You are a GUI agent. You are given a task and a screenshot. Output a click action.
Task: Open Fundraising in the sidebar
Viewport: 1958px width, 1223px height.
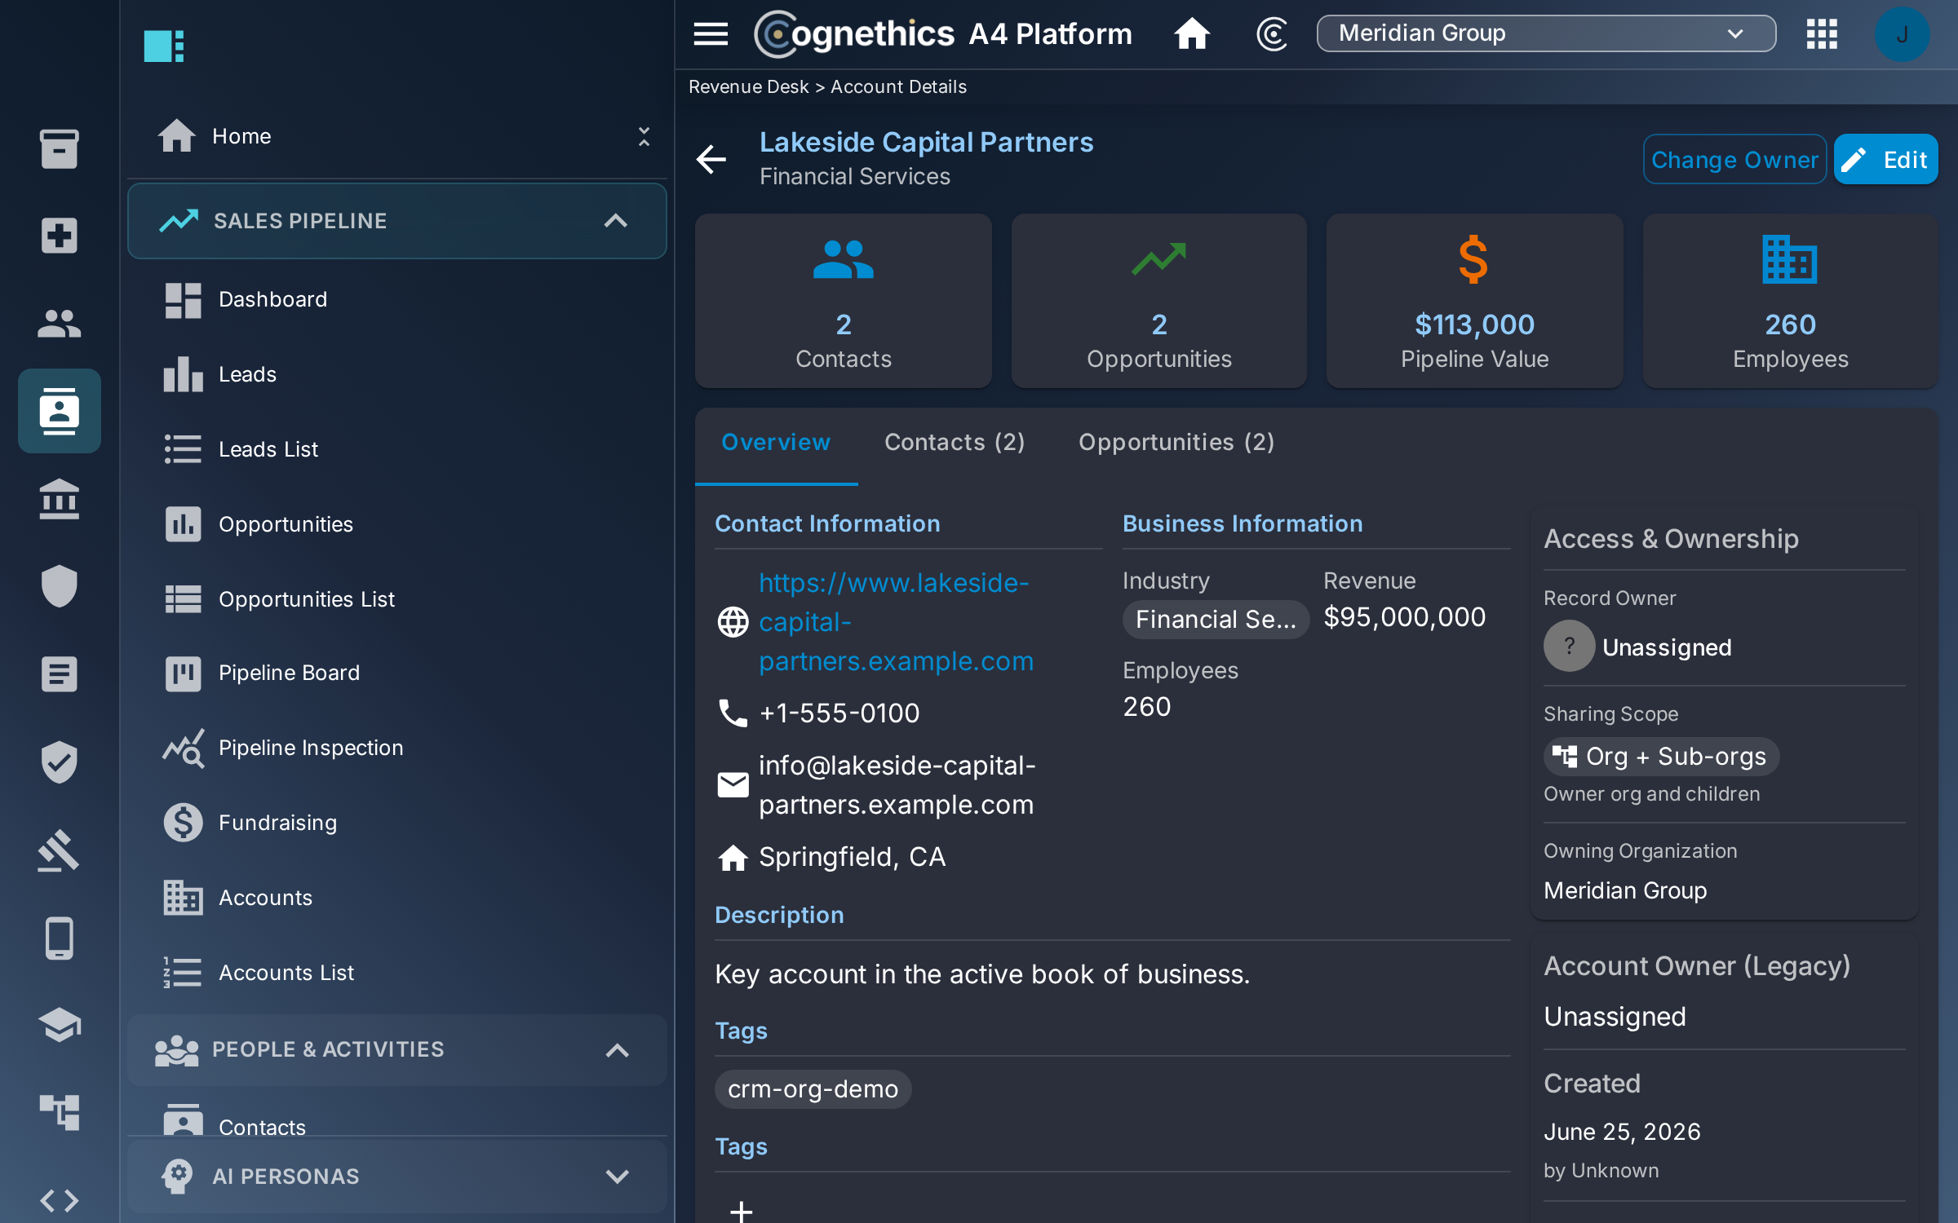tap(396, 823)
